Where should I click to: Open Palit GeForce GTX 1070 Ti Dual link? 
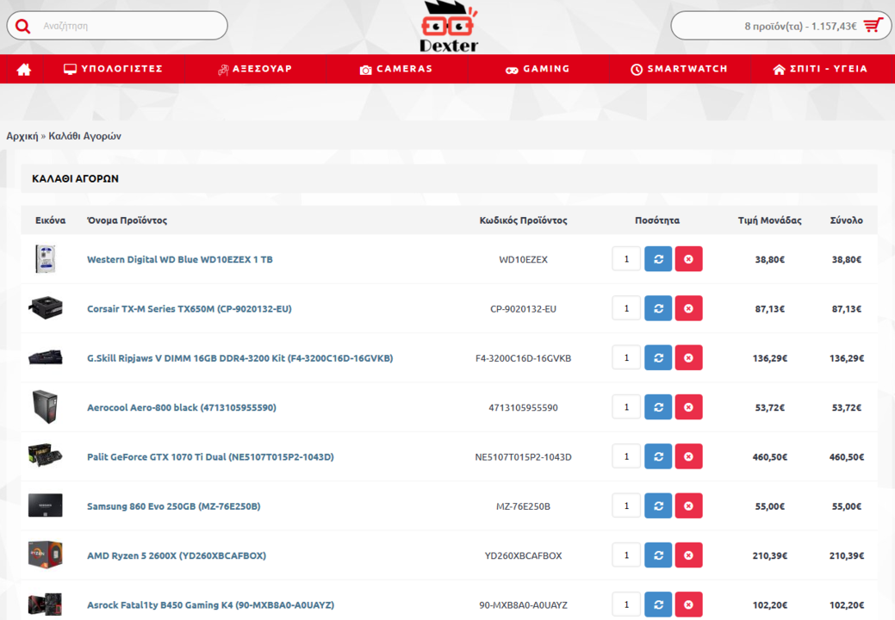click(x=210, y=457)
